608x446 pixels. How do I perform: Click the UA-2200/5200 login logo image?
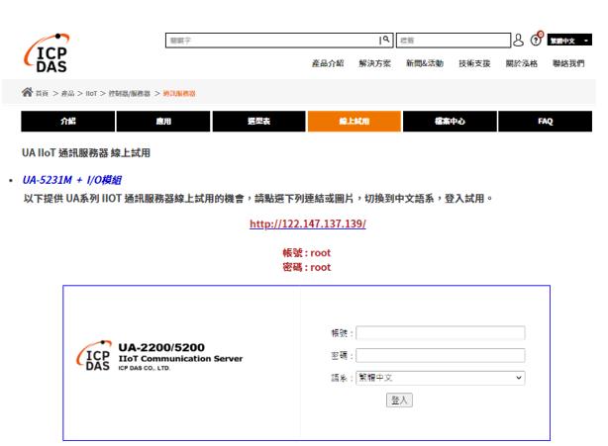tap(159, 356)
